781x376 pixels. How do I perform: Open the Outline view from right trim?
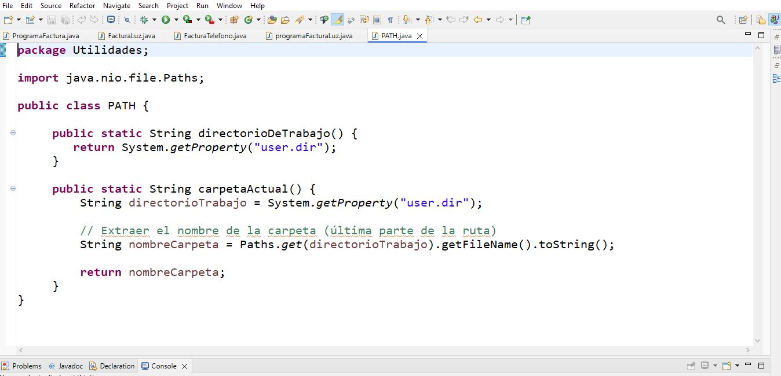click(776, 78)
